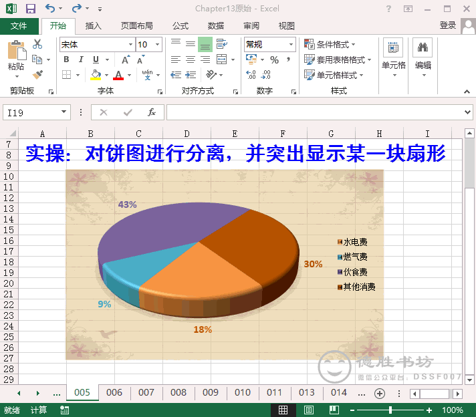The height and width of the screenshot is (417, 476).
Task: Switch to the 页面布局 Page Layout tab
Action: 137,26
